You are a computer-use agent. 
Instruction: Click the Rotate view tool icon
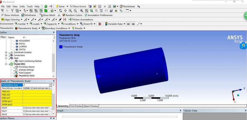60,11
